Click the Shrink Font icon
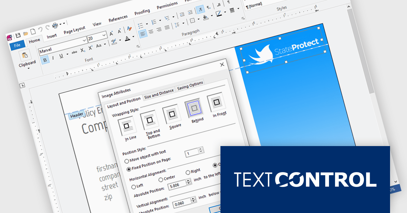The image size is (407, 213). click(119, 31)
